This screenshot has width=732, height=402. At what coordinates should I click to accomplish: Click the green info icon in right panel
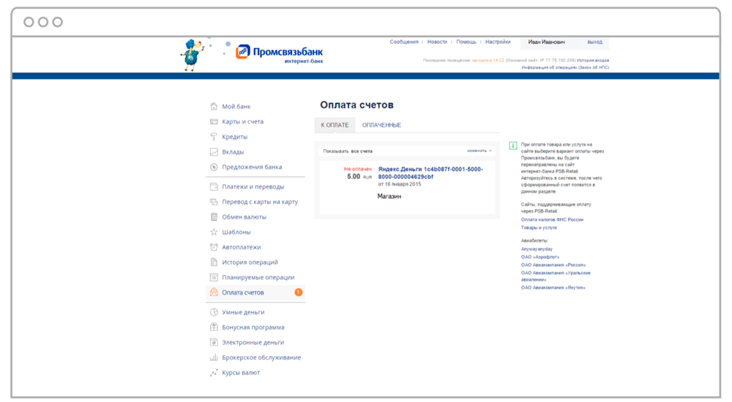point(512,145)
